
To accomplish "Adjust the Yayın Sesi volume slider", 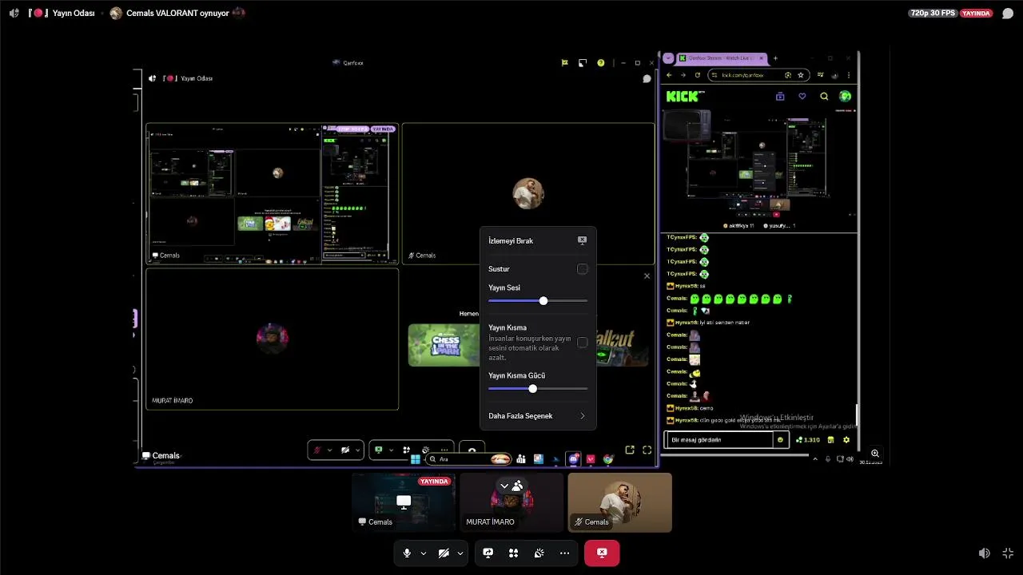I will point(538,300).
